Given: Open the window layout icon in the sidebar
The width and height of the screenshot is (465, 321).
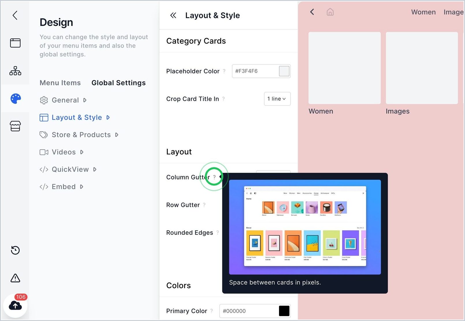Looking at the screenshot, I should tap(15, 43).
